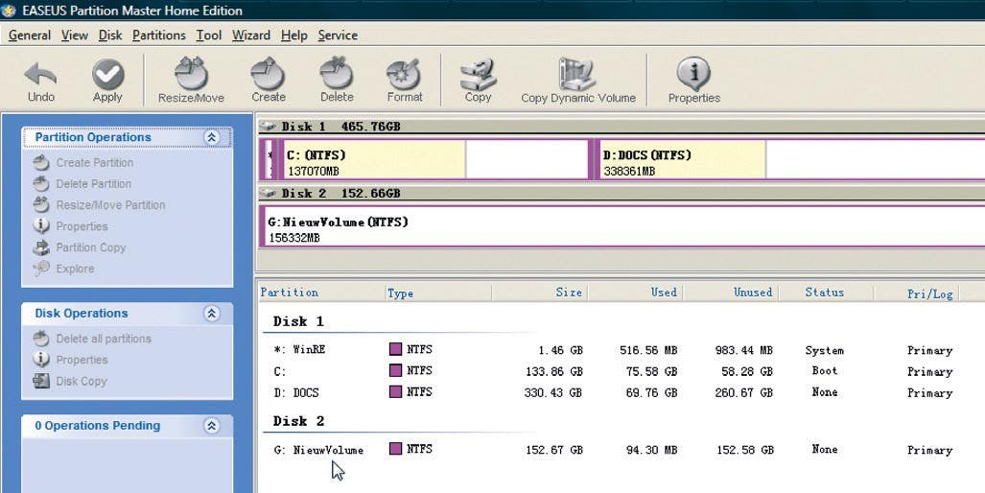Click the EASEUS application icon in the title bar
The width and height of the screenshot is (985, 493).
point(9,10)
